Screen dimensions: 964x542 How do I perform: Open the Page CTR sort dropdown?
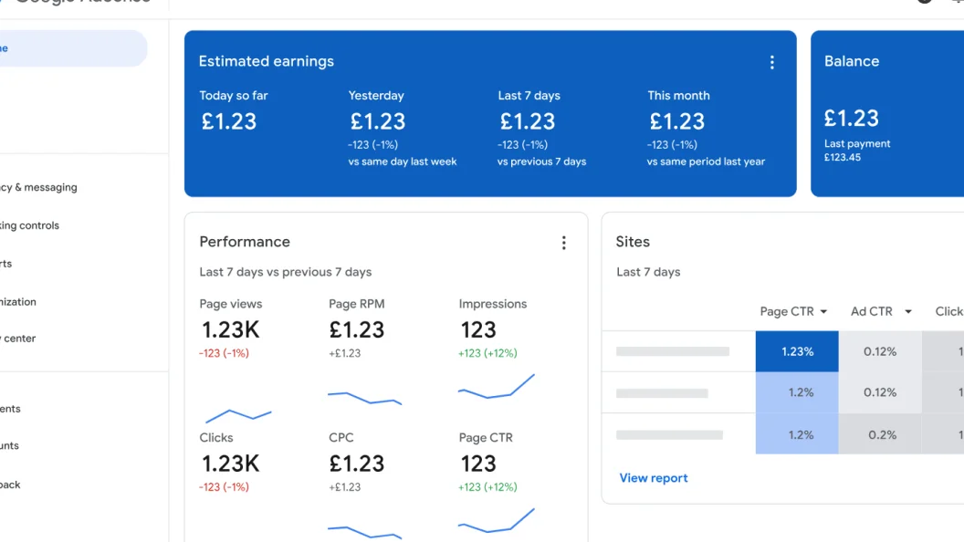[792, 310]
